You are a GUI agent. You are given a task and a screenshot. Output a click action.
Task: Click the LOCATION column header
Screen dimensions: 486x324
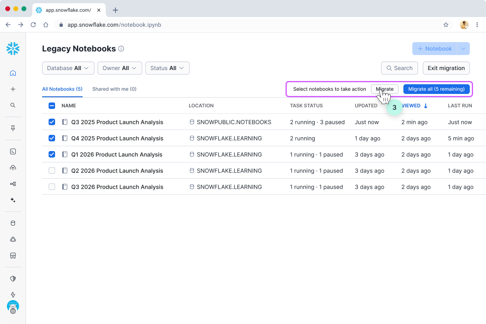click(201, 106)
